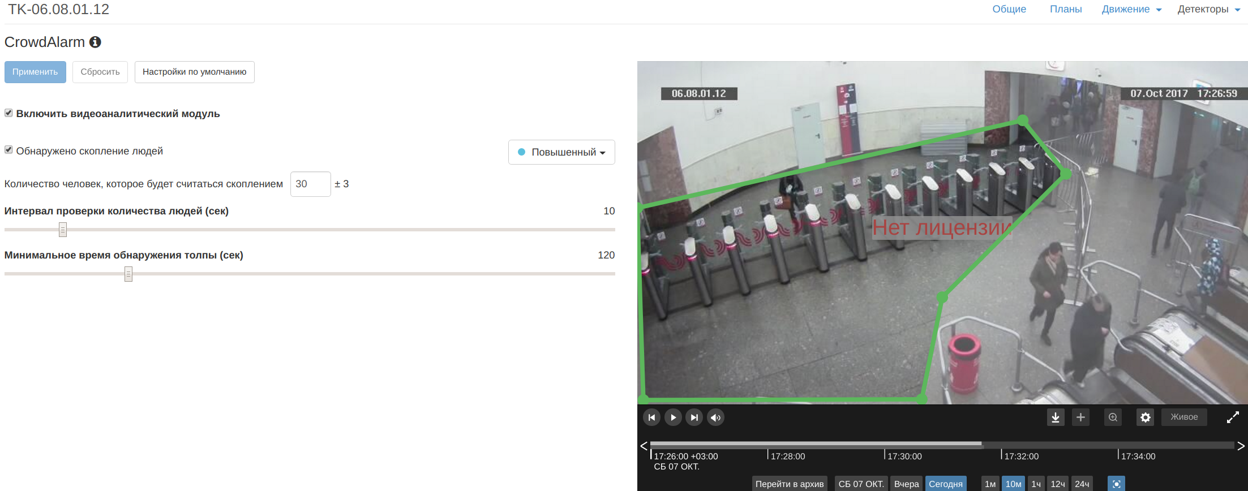Screen dimensions: 1248x491
Task: Click 'Применить' button
Action: [35, 72]
